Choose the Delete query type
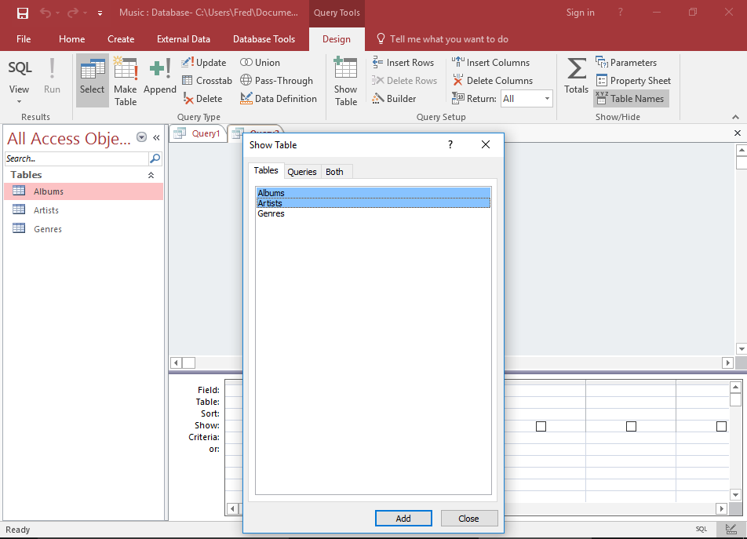Screen dimensions: 747x539 (x=202, y=99)
